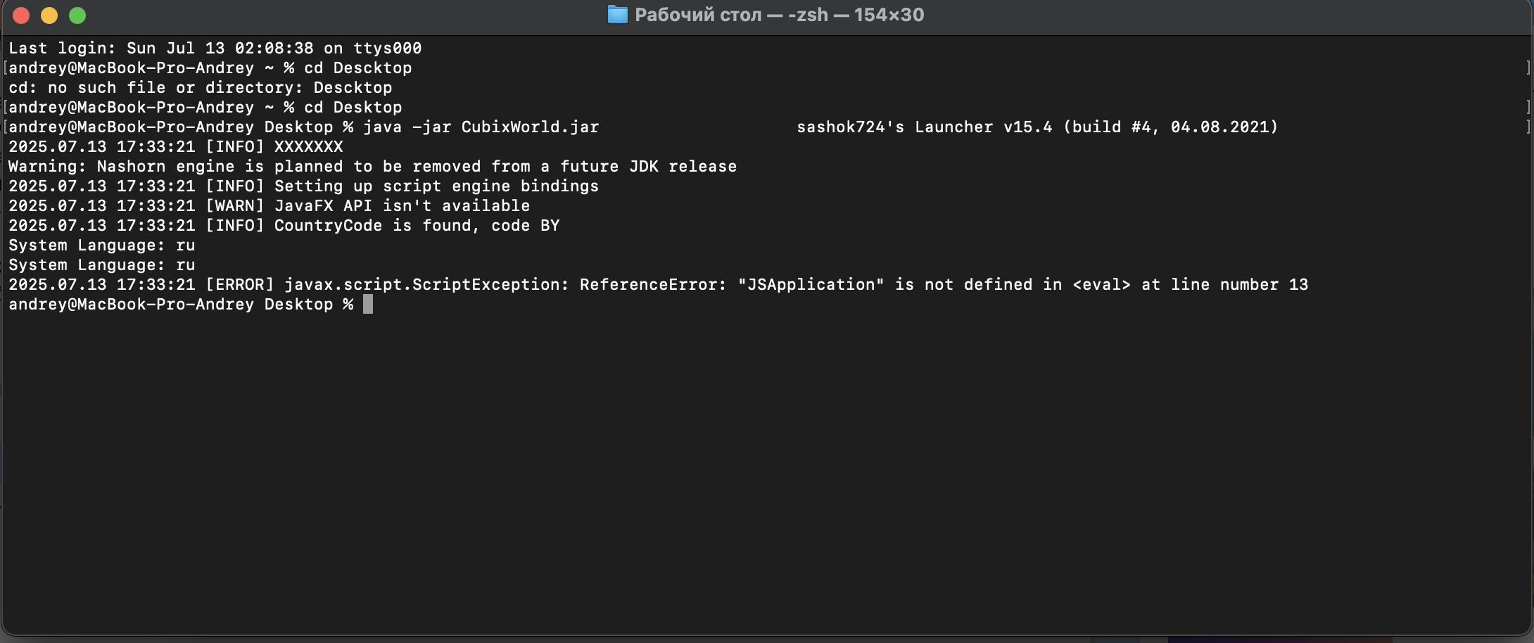Click the "XXXXXXX" info log text
The height and width of the screenshot is (643, 1534).
(308, 147)
